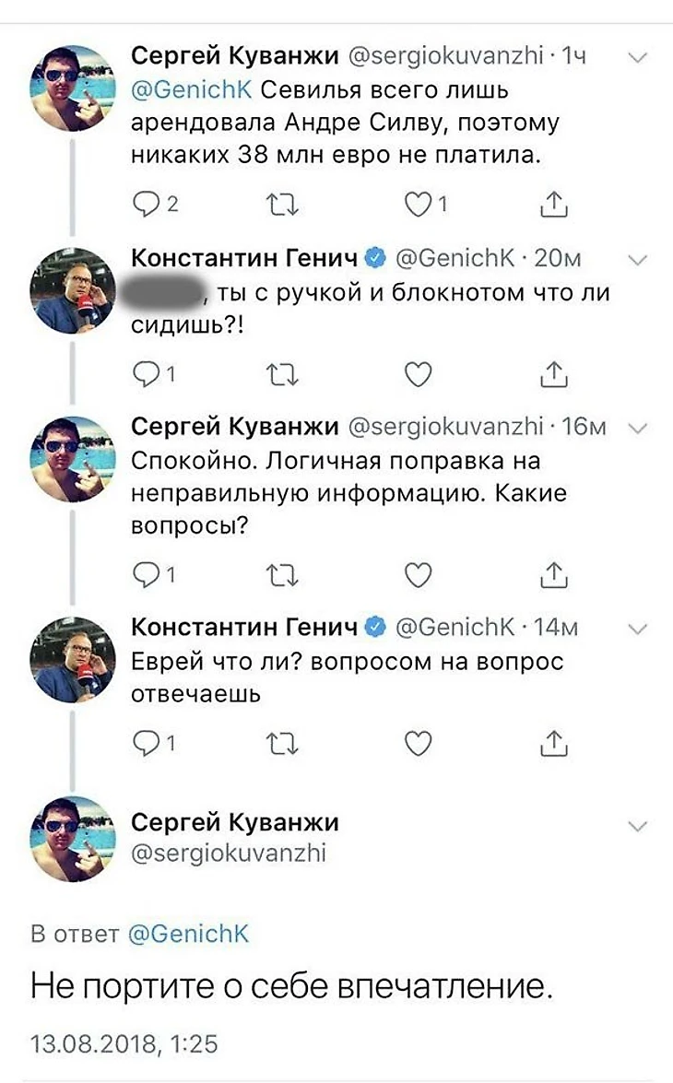Image resolution: width=673 pixels, height=1083 pixels.
Task: Like the 'ручкой и блокнотом' tweet
Action: pos(419,373)
